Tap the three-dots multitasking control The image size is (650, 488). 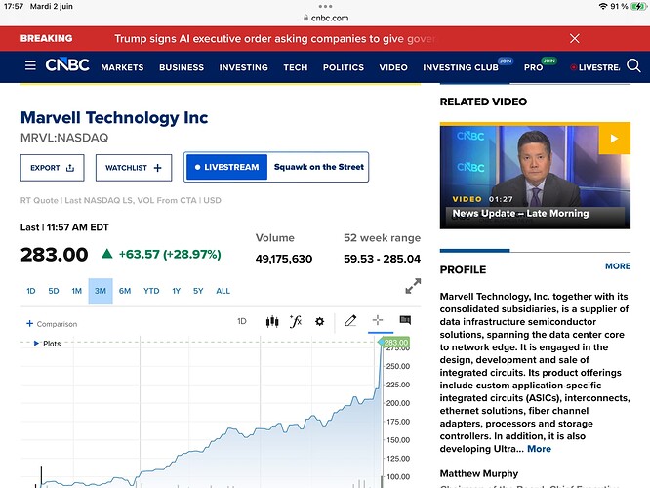tap(325, 6)
